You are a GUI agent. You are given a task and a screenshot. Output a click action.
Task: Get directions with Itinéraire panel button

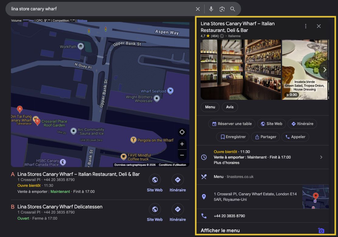302,124
